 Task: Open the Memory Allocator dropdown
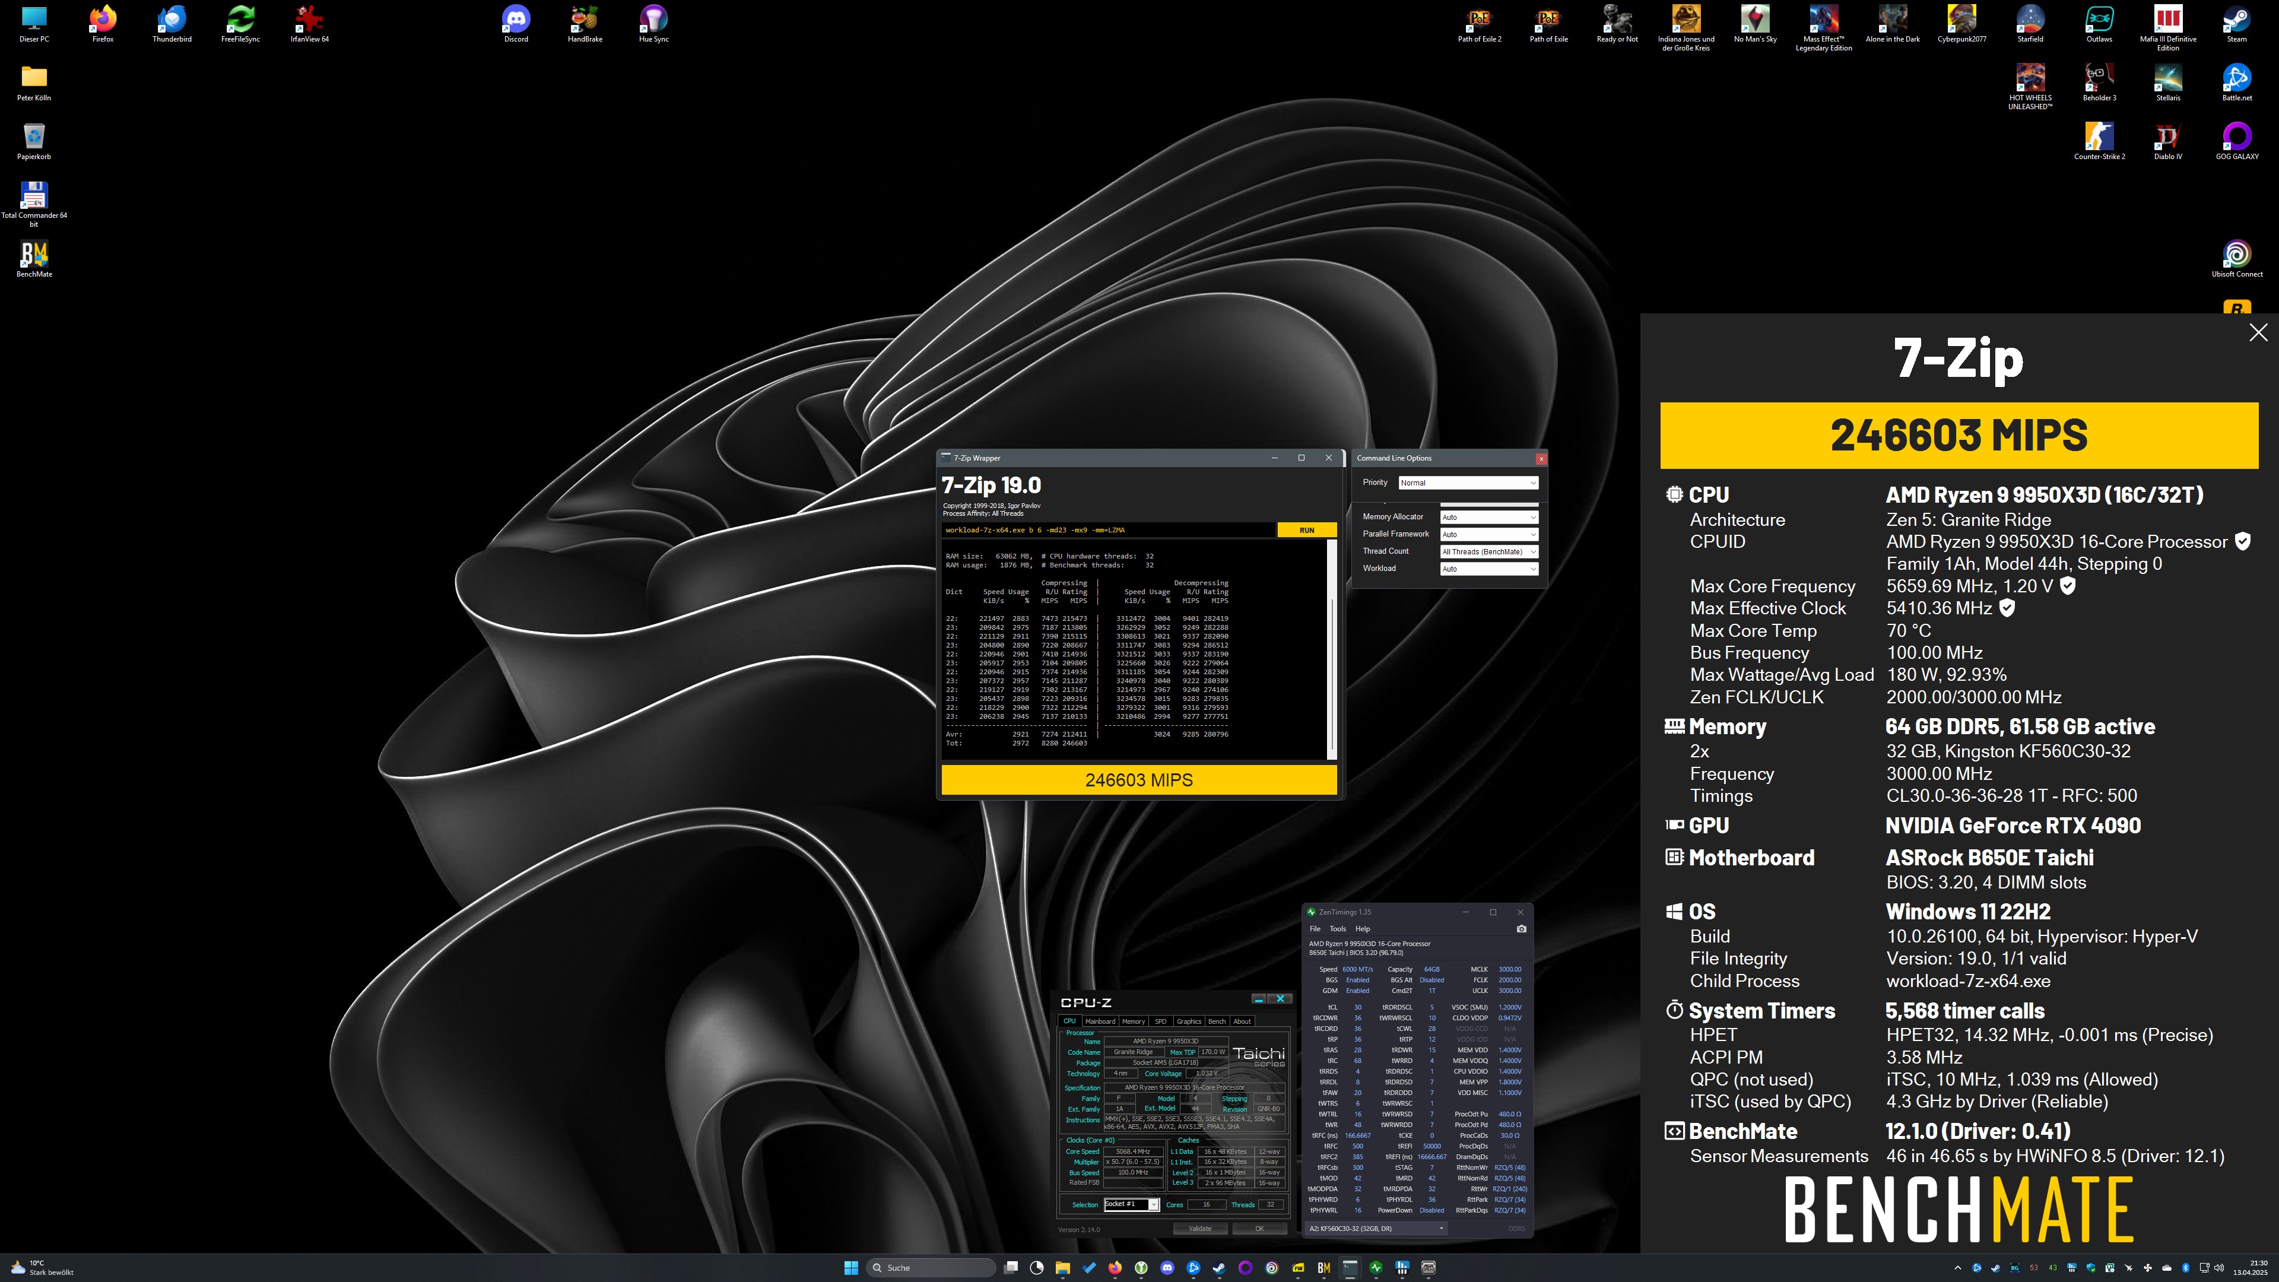tap(1489, 517)
